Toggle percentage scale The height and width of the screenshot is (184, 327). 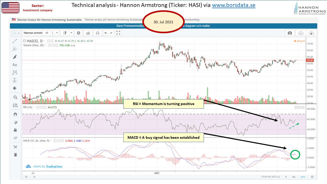pos(286,177)
